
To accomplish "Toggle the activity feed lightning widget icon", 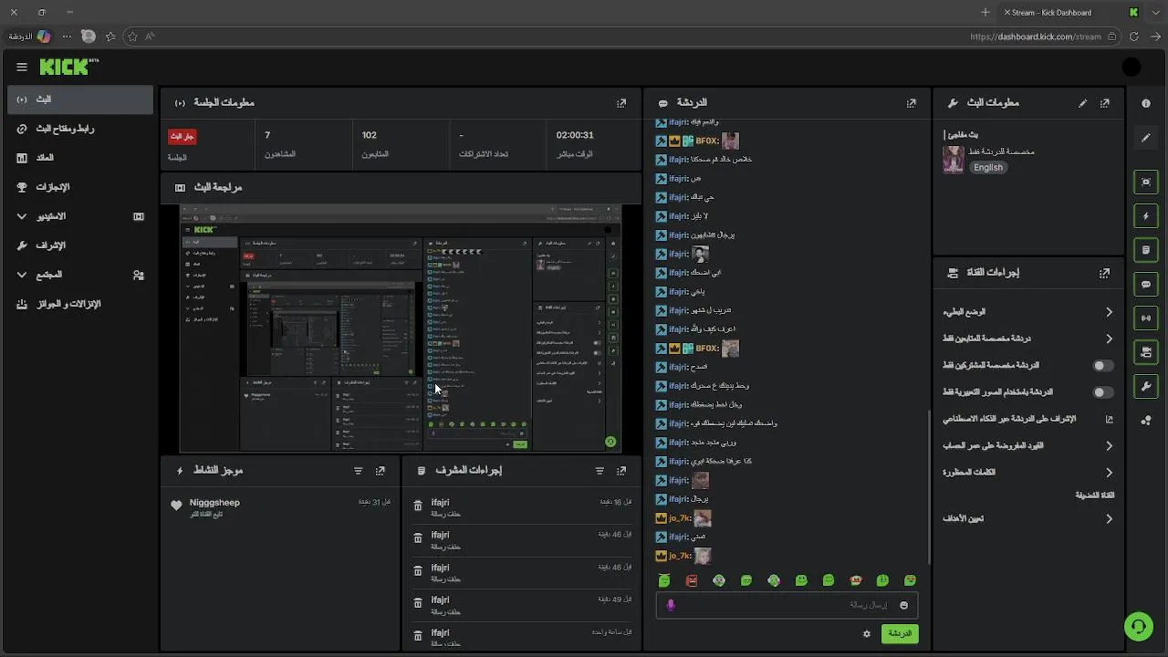I will pos(1146,216).
